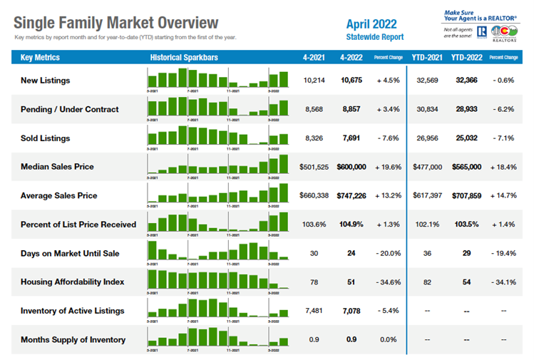Select the YTD-2022 column header
The image size is (534, 360).
466,58
